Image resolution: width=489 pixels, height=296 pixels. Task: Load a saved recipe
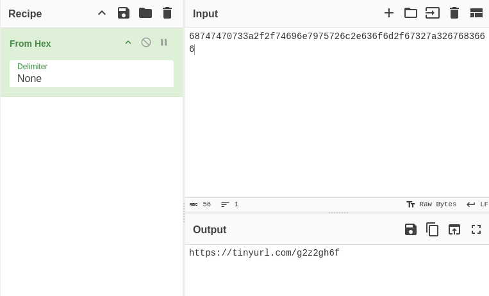pos(145,13)
